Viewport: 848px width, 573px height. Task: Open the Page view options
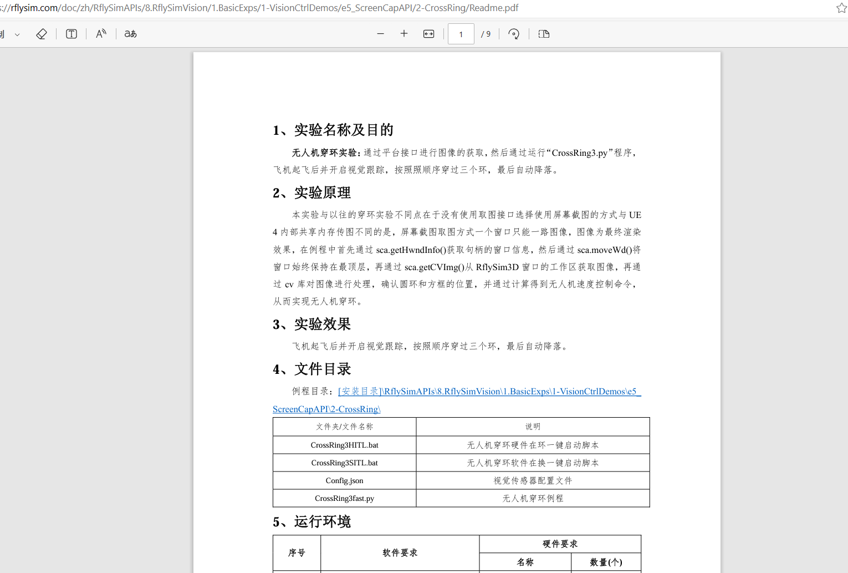click(544, 34)
